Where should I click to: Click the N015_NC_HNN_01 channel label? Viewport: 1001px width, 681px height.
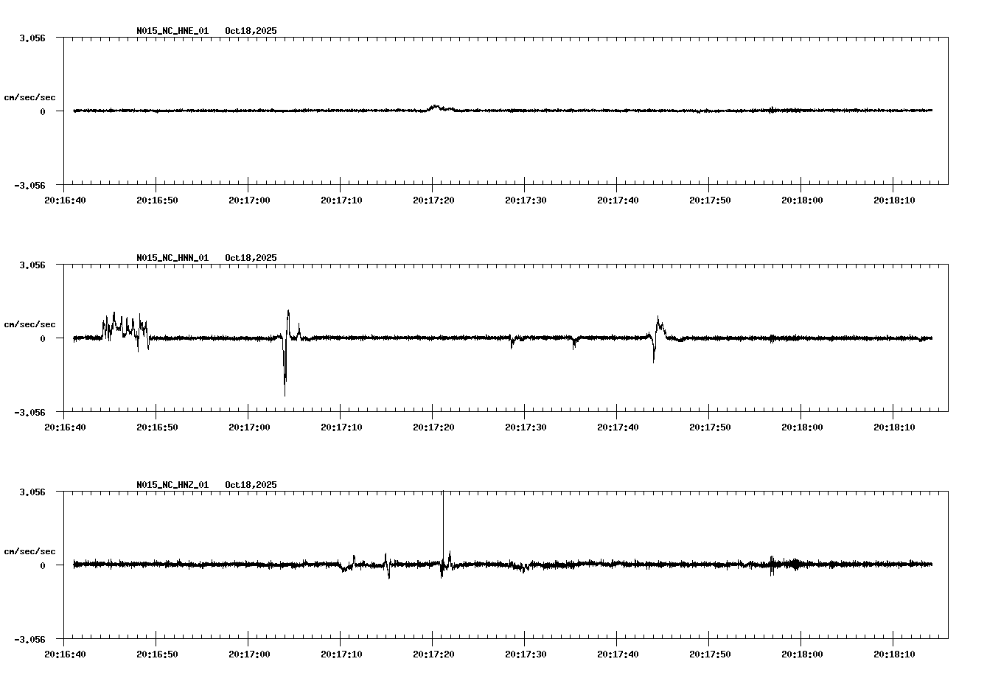click(x=171, y=258)
